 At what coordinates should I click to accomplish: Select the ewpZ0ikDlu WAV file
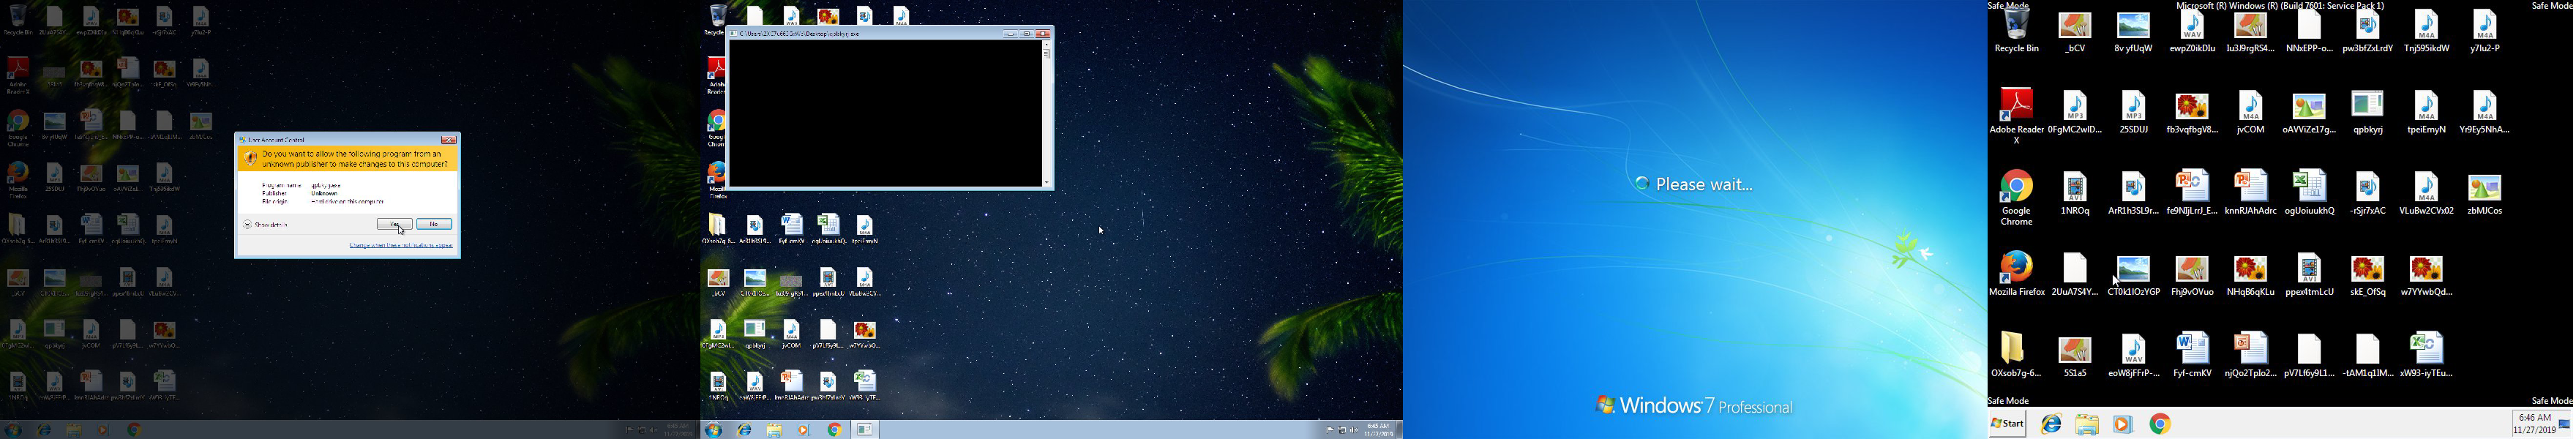pos(2192,32)
